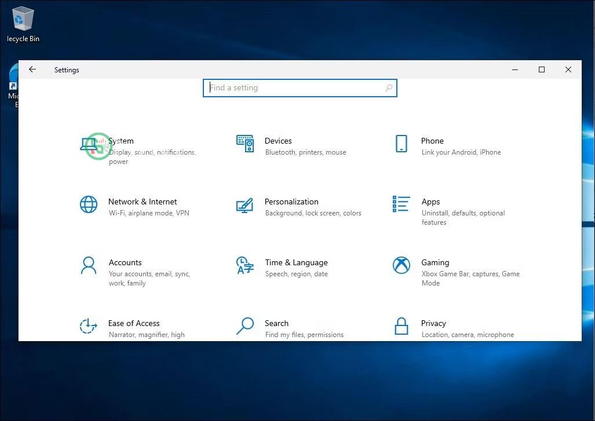Open the Apps list icon
Image resolution: width=595 pixels, height=421 pixels.
tap(401, 204)
